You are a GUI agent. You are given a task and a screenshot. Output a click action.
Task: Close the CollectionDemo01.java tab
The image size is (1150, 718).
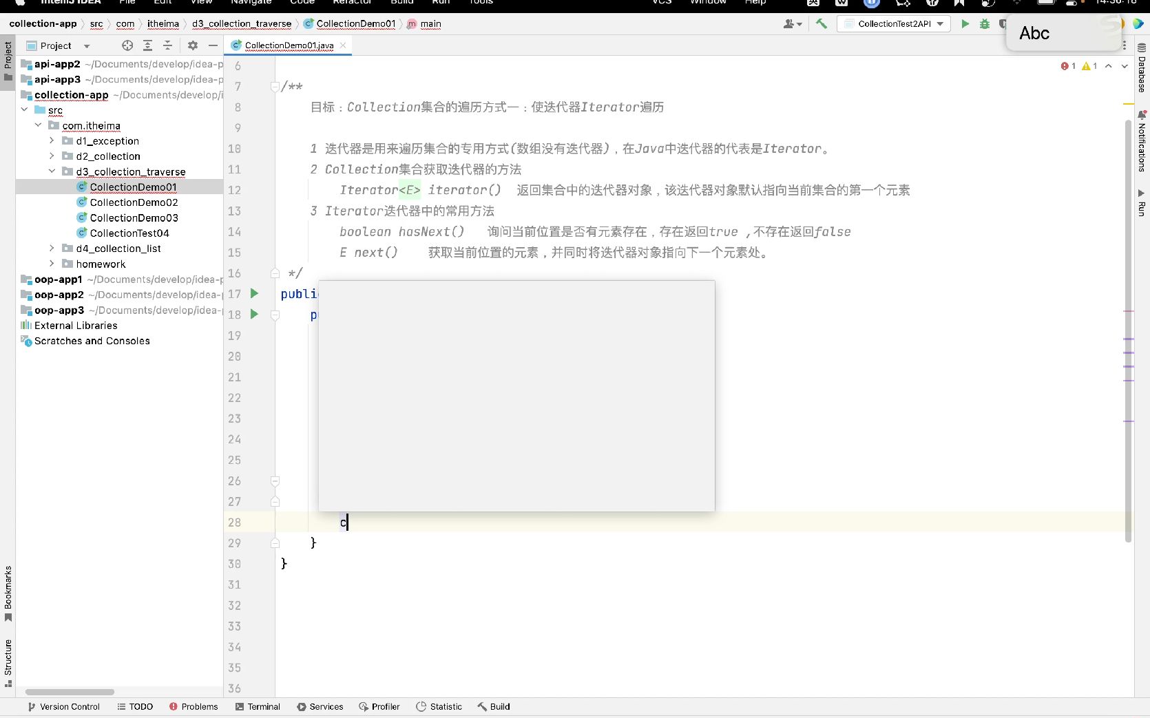(343, 45)
